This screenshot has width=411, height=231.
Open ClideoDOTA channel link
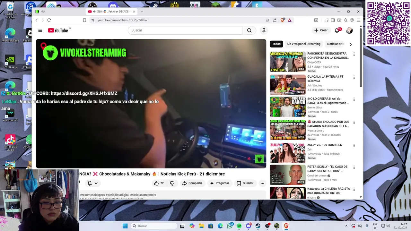[314, 63]
